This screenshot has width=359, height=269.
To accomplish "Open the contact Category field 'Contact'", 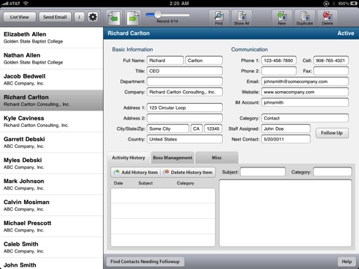I will tap(305, 118).
